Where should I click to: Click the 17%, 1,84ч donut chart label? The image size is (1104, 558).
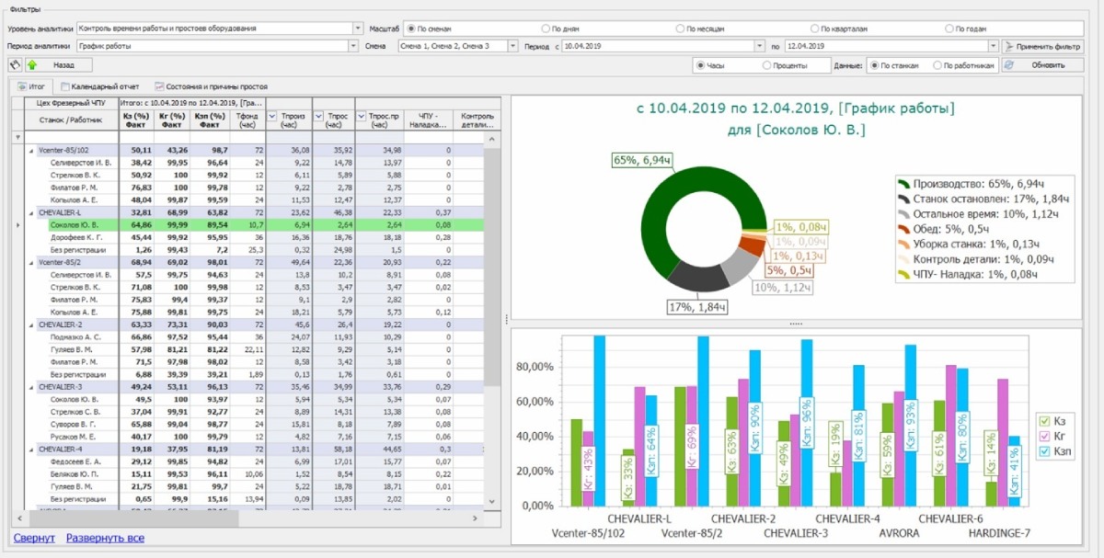696,307
